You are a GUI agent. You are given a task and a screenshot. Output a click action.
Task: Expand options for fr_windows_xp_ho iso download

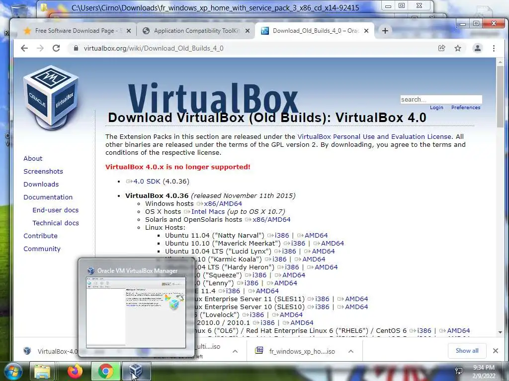point(351,351)
